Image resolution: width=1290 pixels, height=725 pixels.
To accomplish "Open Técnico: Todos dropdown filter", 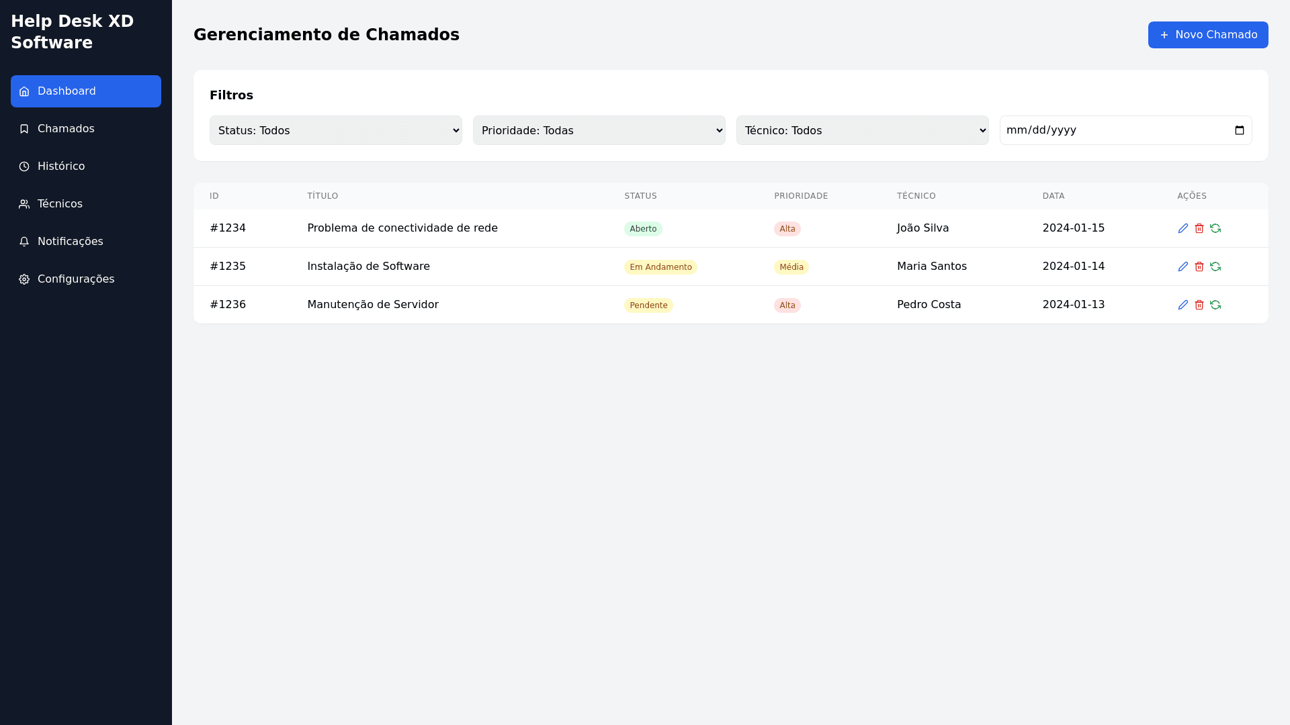I will (862, 130).
